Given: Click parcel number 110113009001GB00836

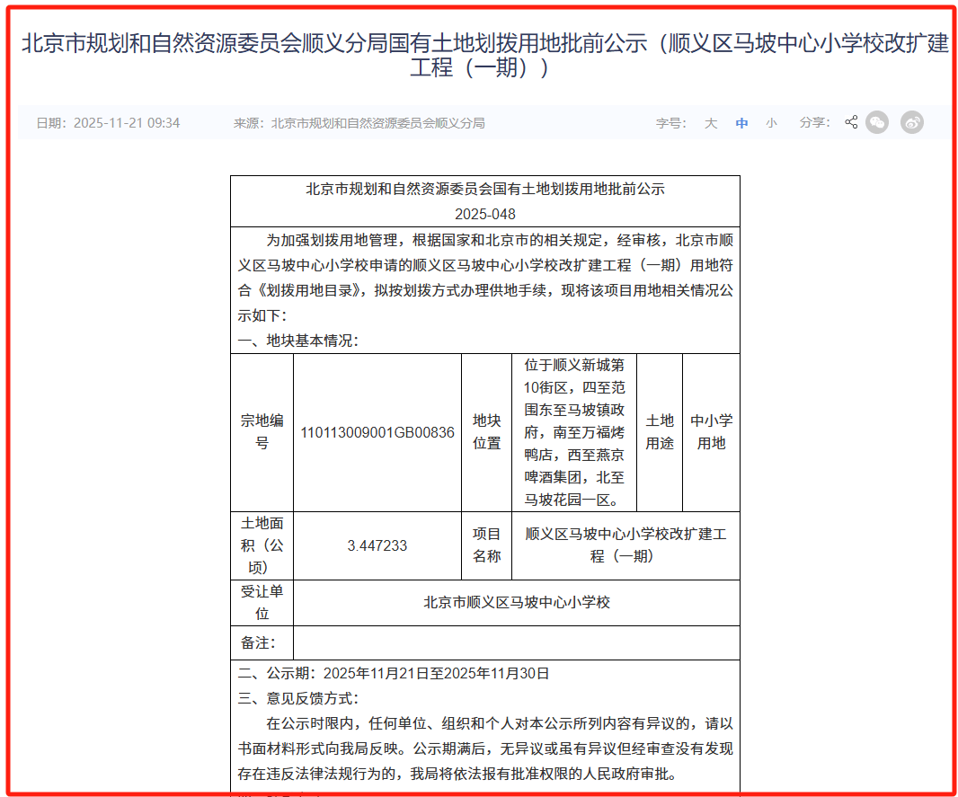Looking at the screenshot, I should (377, 432).
